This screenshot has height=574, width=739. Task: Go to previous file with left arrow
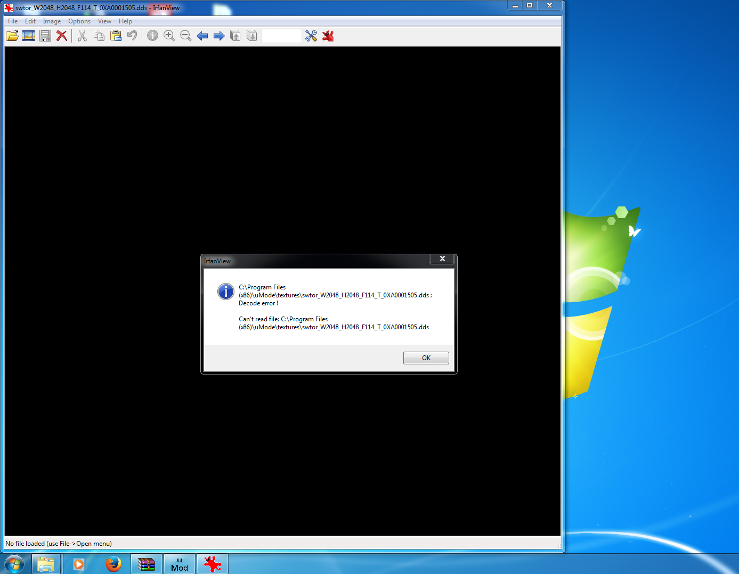(x=202, y=36)
